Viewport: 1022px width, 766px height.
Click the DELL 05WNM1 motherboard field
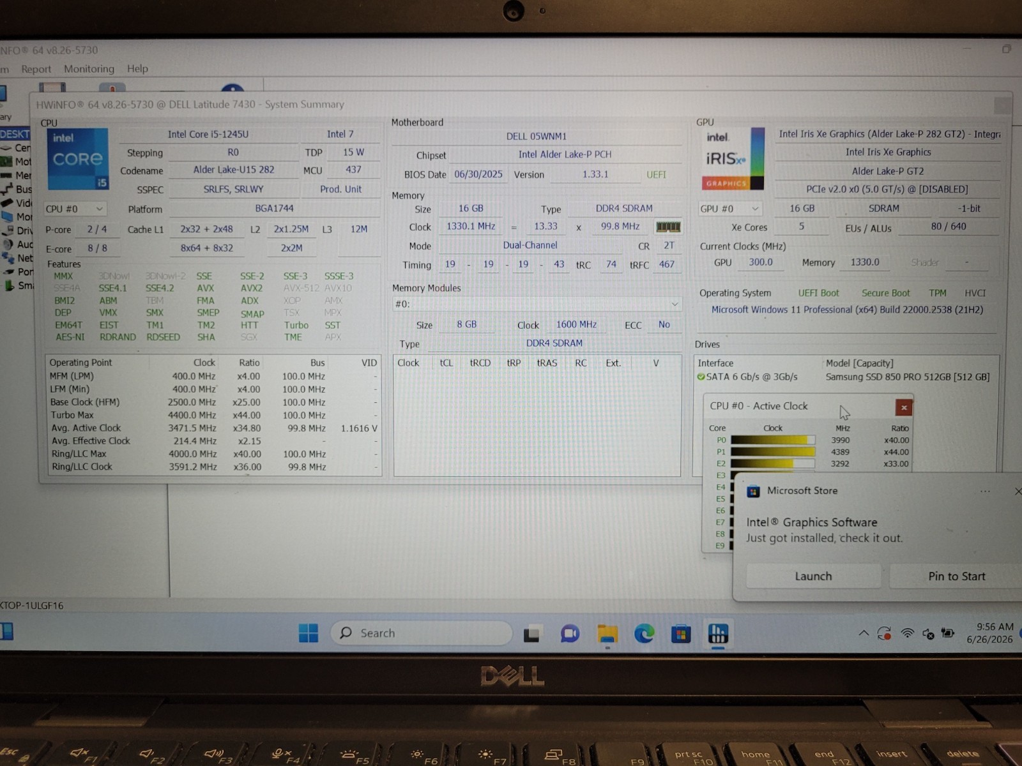(537, 137)
